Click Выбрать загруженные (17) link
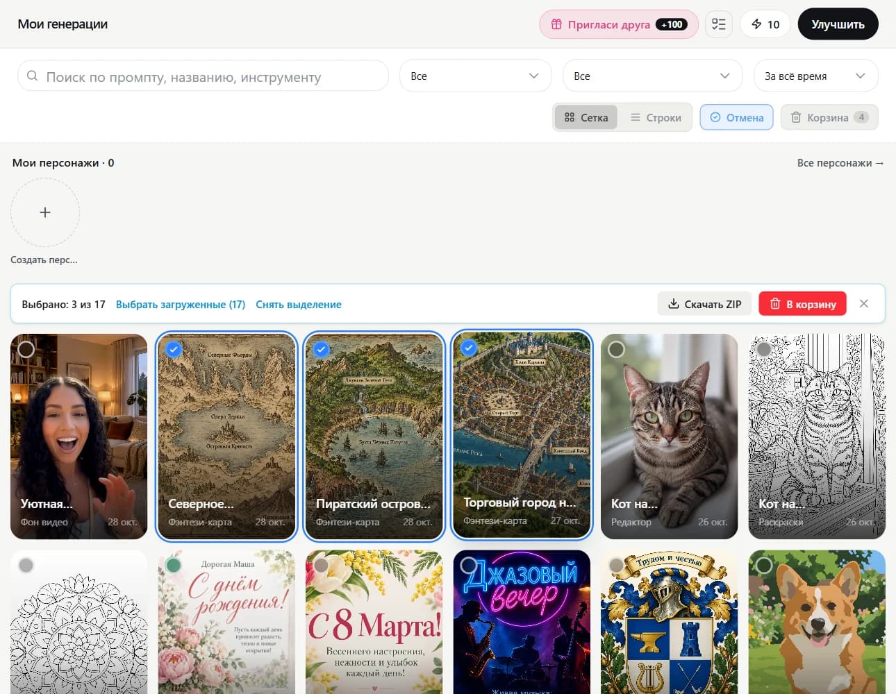This screenshot has height=694, width=896. [181, 304]
